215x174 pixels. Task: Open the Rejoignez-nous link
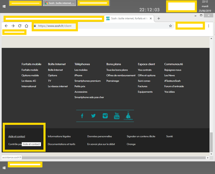point(172,70)
